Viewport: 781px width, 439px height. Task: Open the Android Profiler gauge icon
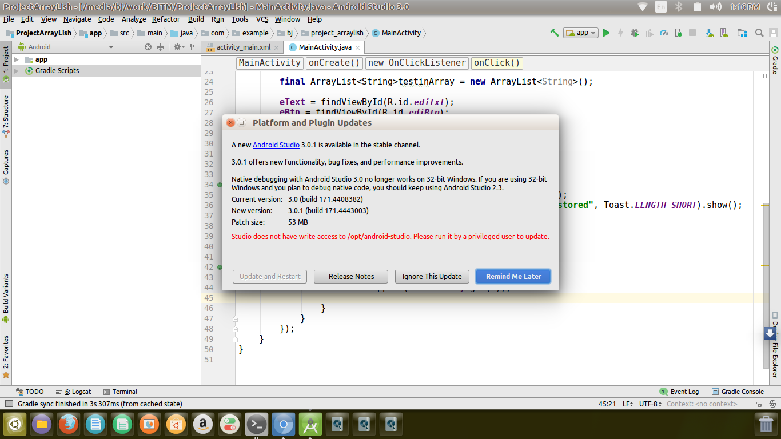[x=663, y=33]
